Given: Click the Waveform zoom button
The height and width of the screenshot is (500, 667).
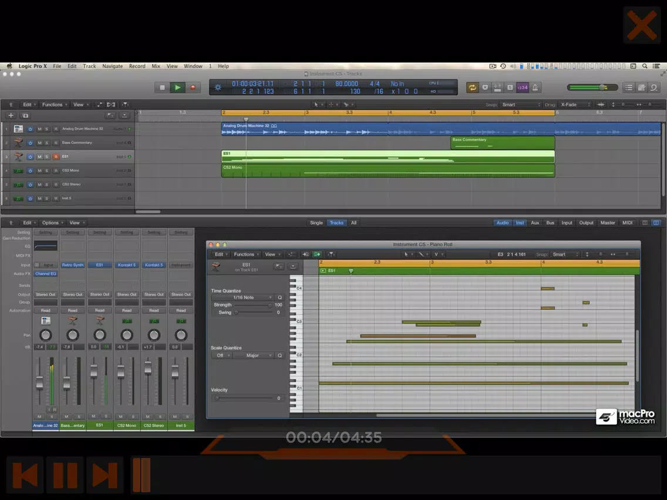Looking at the screenshot, I should (601, 104).
